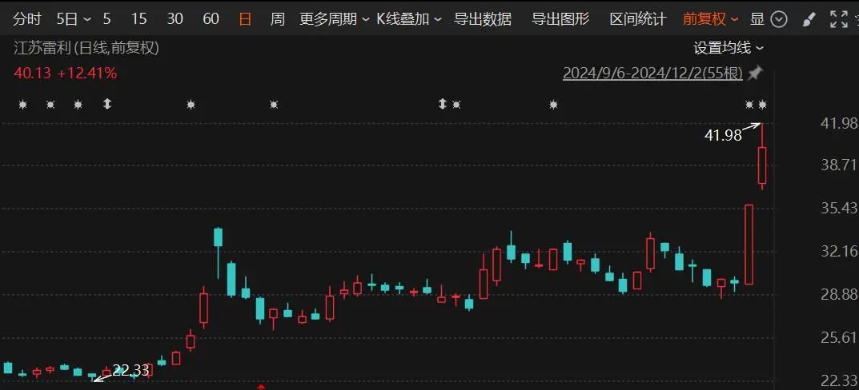Click the circled down-arrow display icon
The height and width of the screenshot is (390, 859).
[x=779, y=20]
